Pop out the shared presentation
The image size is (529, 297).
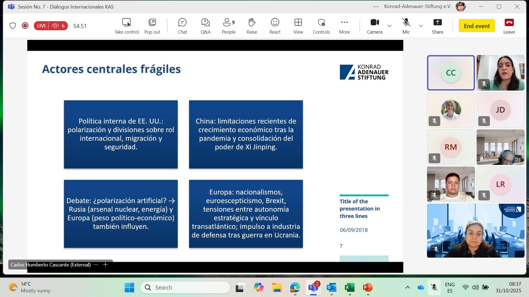[x=152, y=26]
